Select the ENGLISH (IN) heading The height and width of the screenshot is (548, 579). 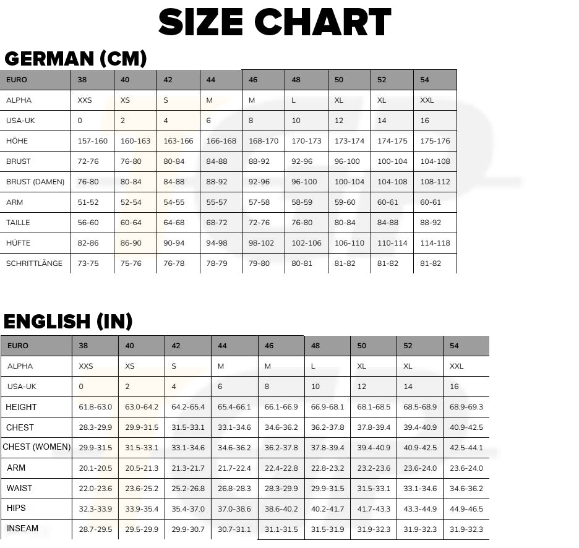coord(68,322)
